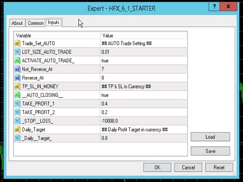Image resolution: width=243 pixels, height=182 pixels.
Task: Click the double icon beside TAKE_PROFIT_2
Action: click(17, 112)
